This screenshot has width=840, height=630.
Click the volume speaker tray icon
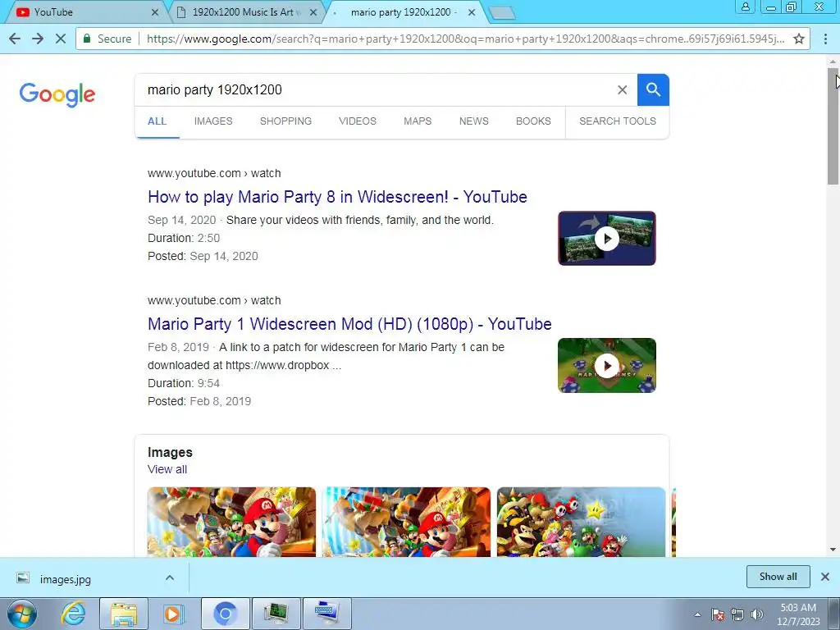coord(757,614)
